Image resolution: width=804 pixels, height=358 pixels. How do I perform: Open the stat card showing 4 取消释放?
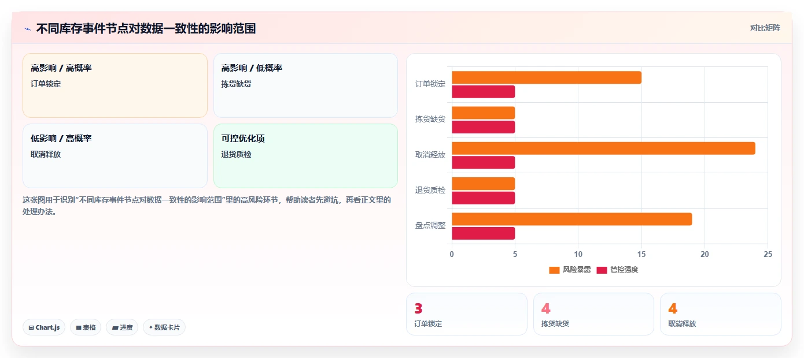coord(721,314)
